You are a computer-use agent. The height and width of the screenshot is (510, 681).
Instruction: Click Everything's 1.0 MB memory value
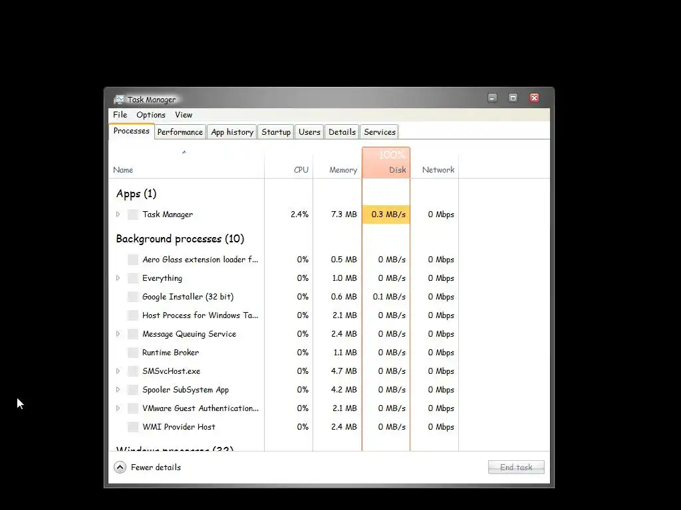[344, 278]
